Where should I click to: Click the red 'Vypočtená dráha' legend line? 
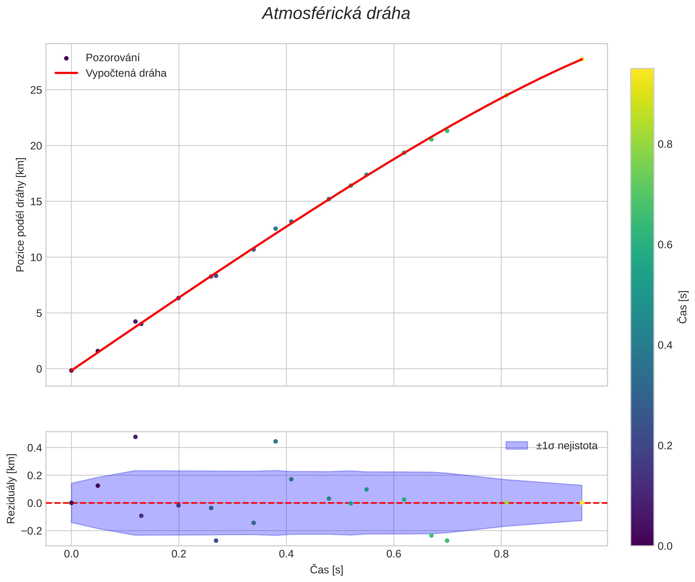[x=66, y=73]
